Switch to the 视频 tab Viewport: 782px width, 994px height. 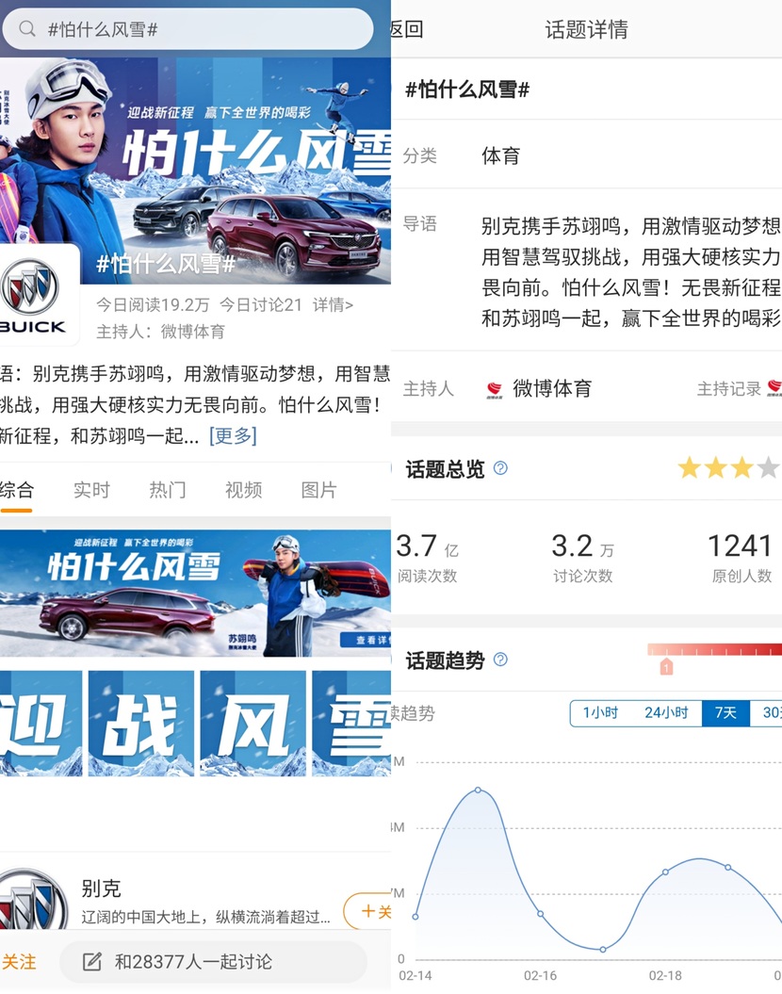[243, 489]
